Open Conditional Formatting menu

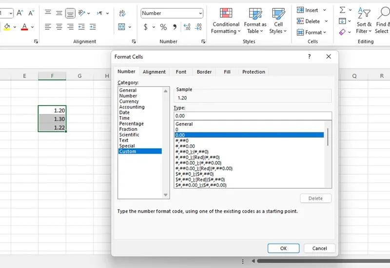pyautogui.click(x=226, y=20)
